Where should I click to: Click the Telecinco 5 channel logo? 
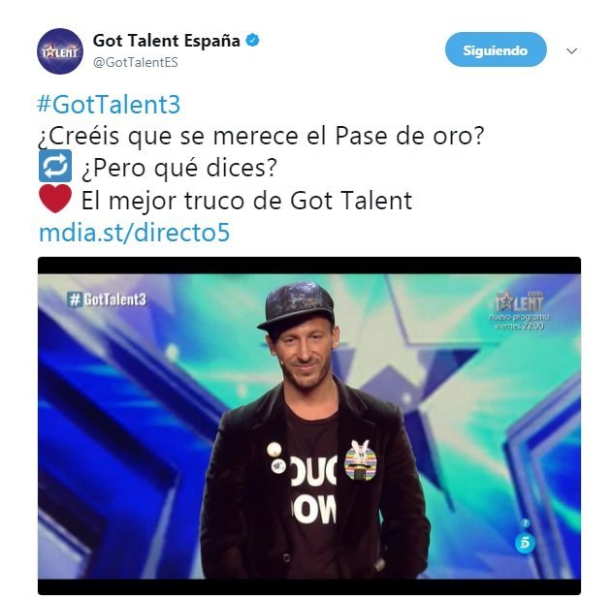pos(525,543)
